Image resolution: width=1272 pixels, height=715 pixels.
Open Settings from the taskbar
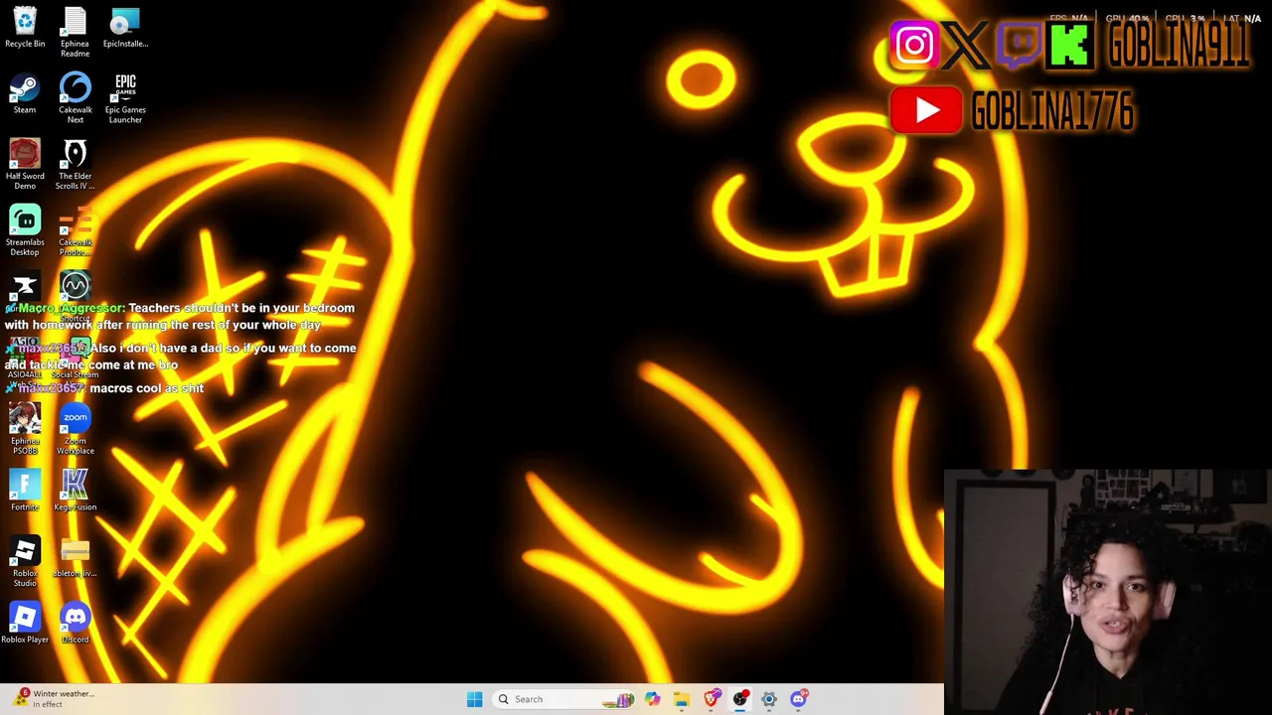point(769,699)
